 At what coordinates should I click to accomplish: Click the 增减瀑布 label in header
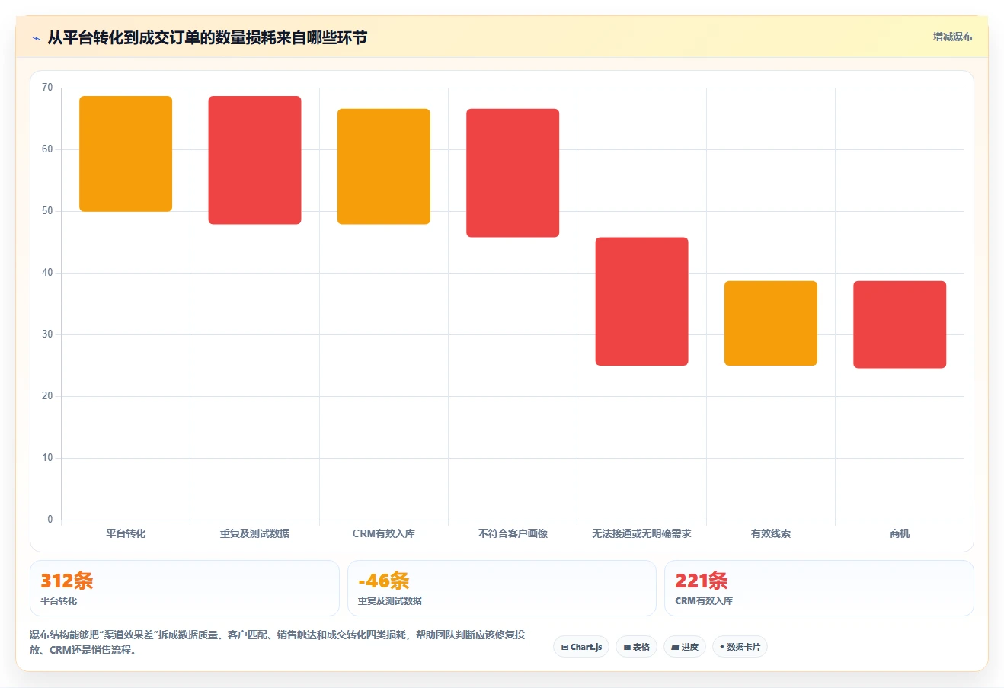click(952, 37)
